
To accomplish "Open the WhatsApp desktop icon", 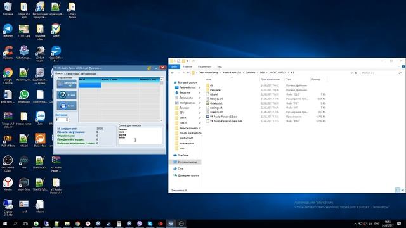I will click(x=24, y=97).
